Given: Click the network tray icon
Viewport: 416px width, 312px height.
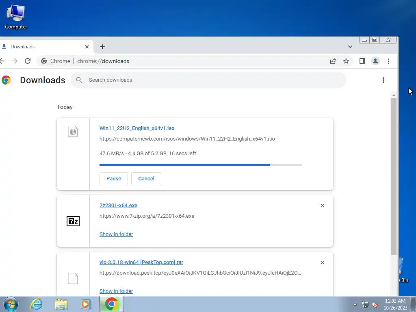Looking at the screenshot, I should click(x=365, y=304).
